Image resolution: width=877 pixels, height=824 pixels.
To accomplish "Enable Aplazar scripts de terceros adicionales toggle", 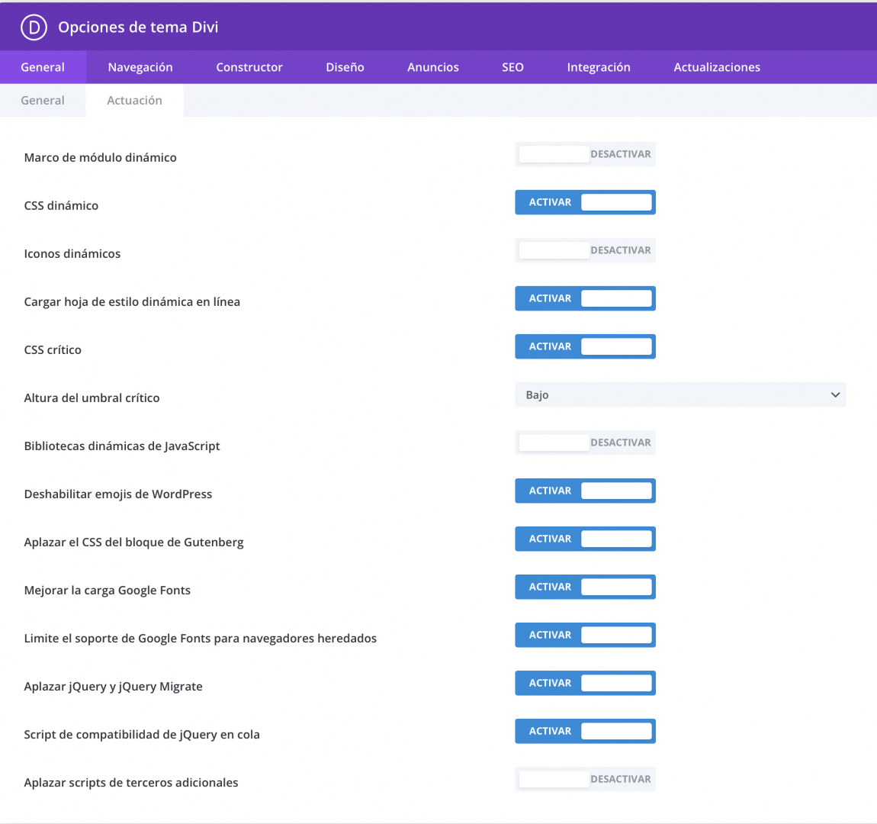I will coord(585,780).
